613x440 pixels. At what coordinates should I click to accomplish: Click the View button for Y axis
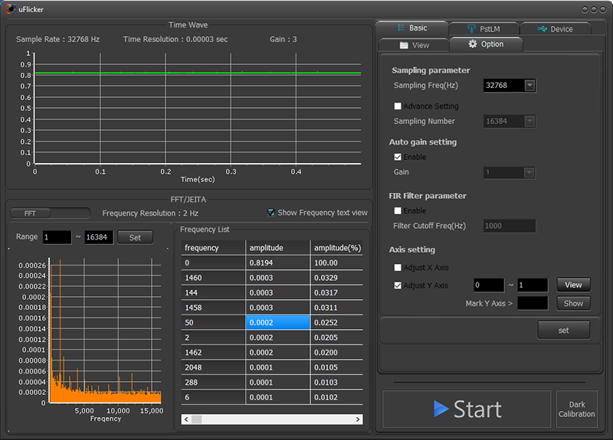coord(573,285)
